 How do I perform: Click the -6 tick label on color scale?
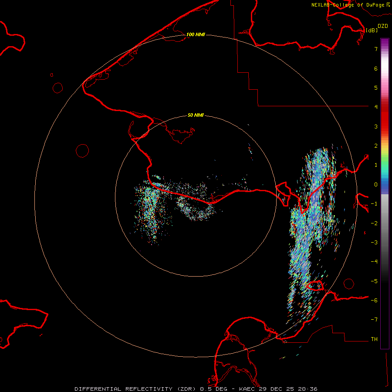[x=374, y=301]
